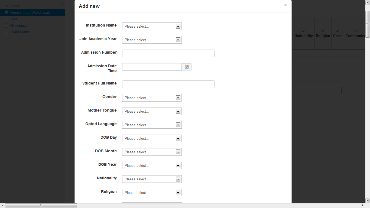The image size is (370, 208).
Task: Click the page icon beside Attendance
Action: click(x=7, y=25)
